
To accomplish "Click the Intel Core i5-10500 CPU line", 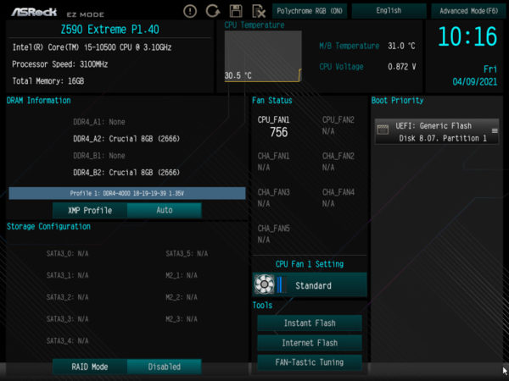I will click(x=92, y=47).
